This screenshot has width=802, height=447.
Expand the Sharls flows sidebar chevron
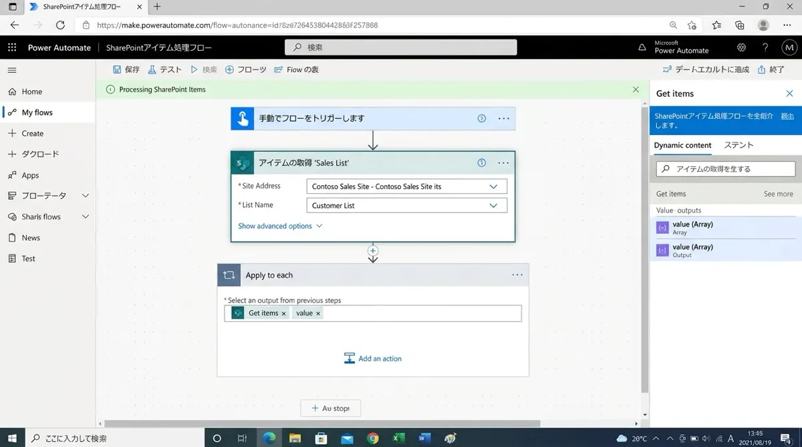85,216
